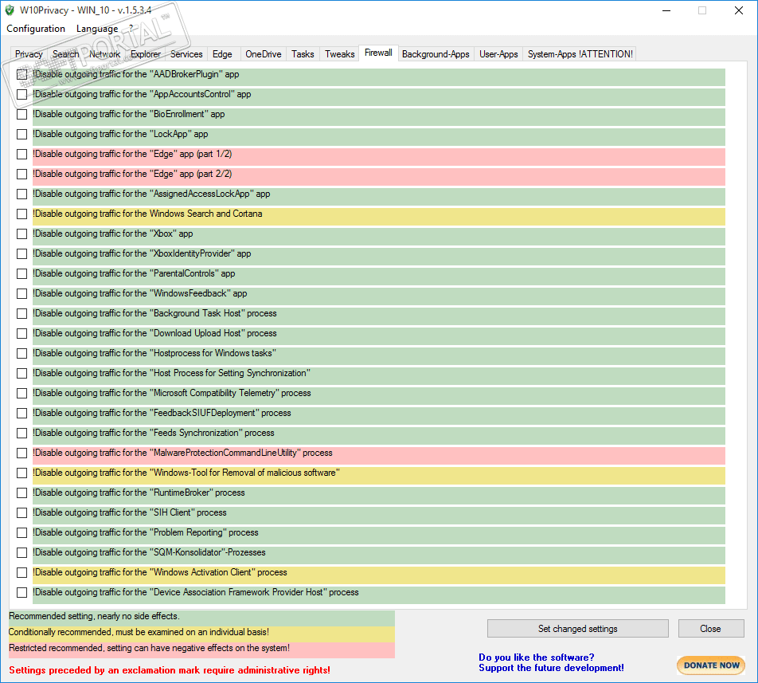Image resolution: width=758 pixels, height=683 pixels.
Task: Enable the BioEnrollment app checkbox
Action: tap(21, 114)
